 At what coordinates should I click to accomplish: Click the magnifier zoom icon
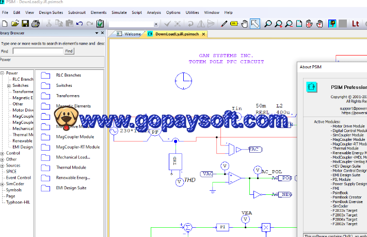pyautogui.click(x=268, y=24)
